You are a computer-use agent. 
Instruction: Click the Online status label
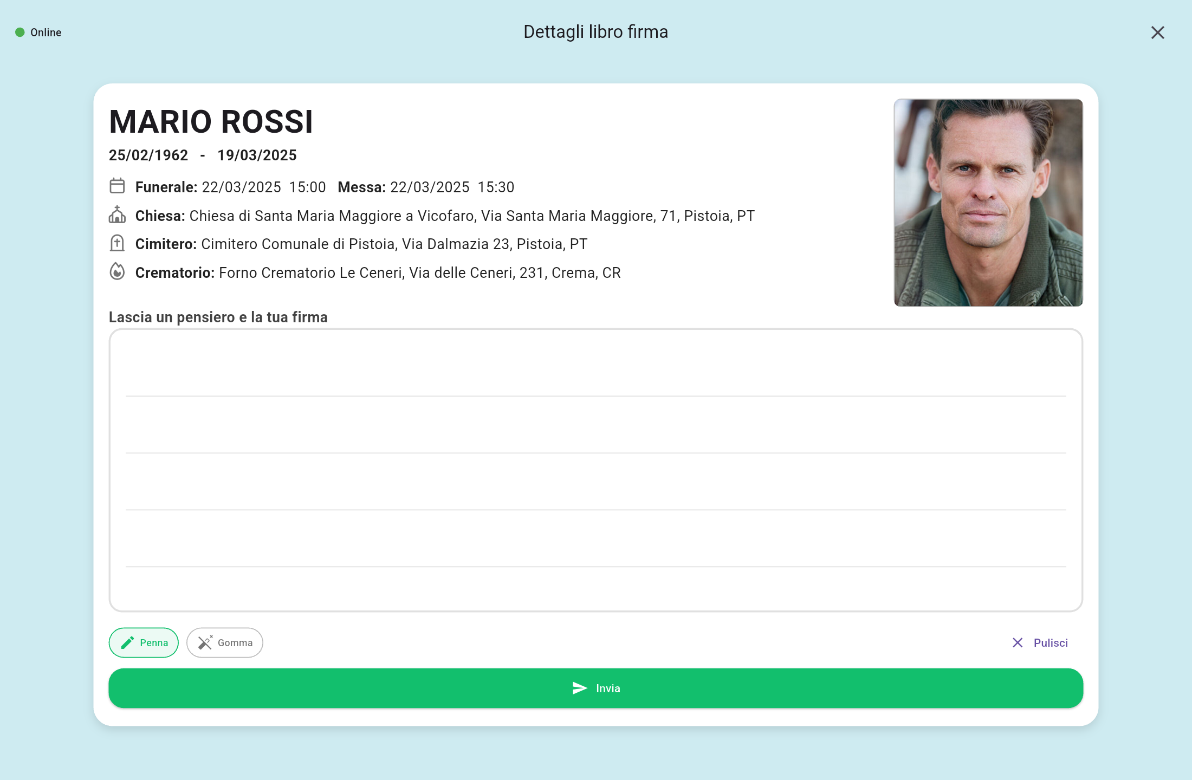coord(46,32)
